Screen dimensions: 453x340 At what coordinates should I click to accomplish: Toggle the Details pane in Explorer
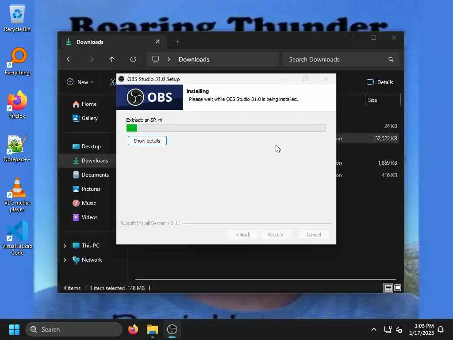(380, 82)
